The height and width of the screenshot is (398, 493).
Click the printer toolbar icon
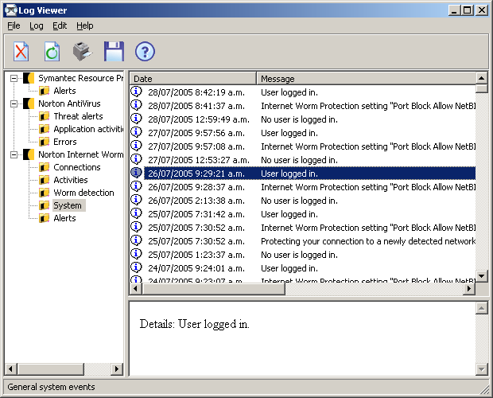[x=83, y=52]
